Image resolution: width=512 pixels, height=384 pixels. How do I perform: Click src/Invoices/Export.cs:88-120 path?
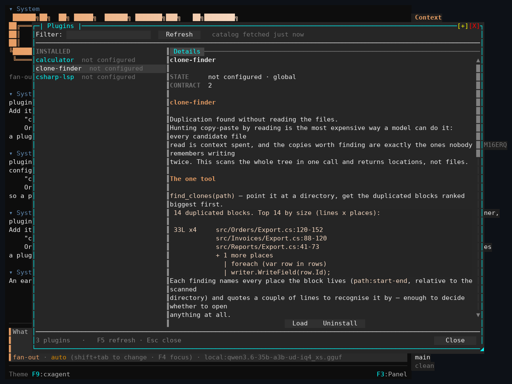click(271, 238)
